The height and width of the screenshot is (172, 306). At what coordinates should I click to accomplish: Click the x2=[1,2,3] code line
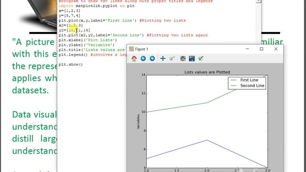[71, 25]
